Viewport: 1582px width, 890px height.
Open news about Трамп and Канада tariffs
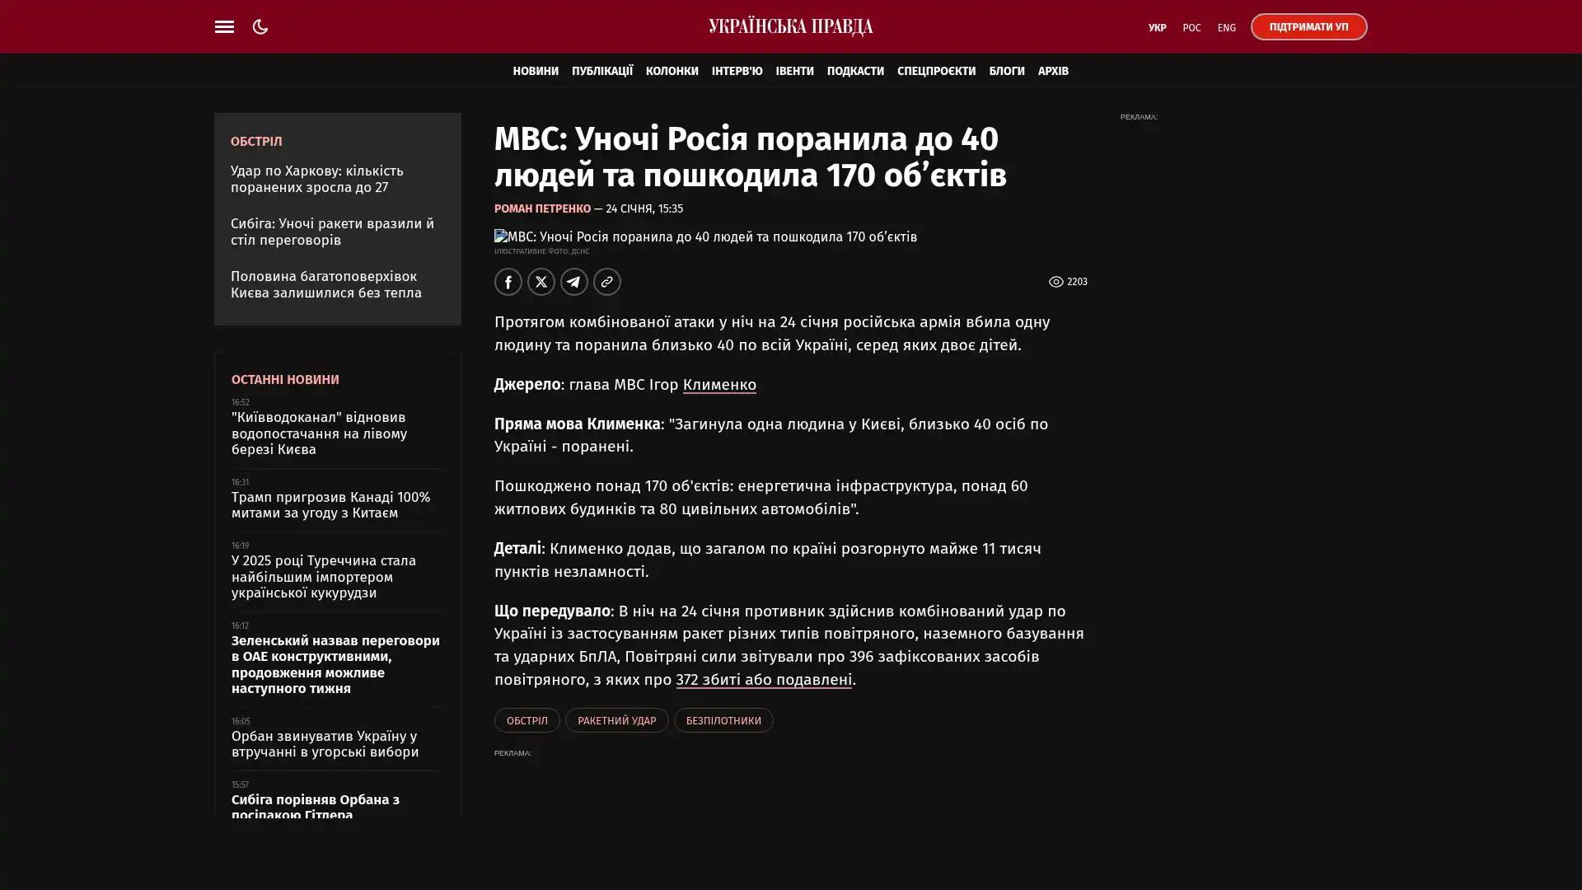pyautogui.click(x=330, y=504)
